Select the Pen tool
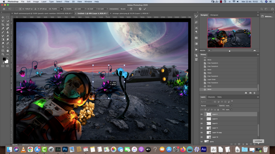This screenshot has width=275, height=154. pyautogui.click(x=8, y=43)
